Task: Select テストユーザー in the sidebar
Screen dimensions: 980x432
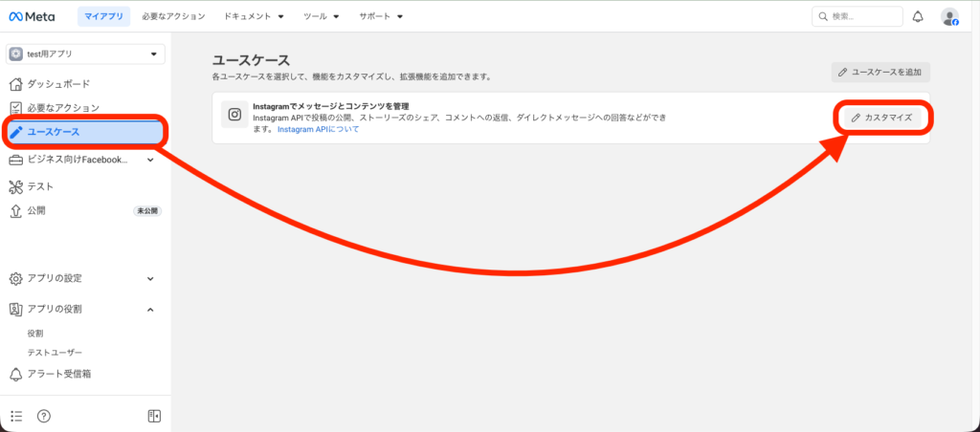Action: click(x=55, y=353)
